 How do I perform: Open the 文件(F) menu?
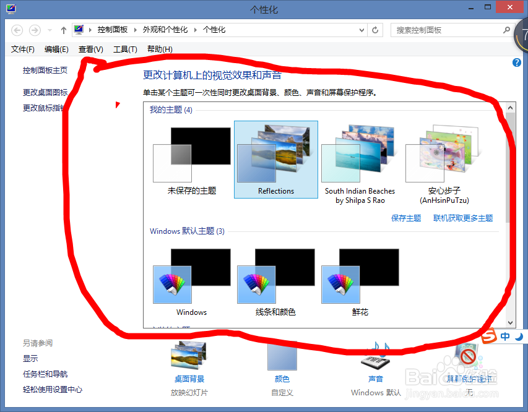[x=22, y=49]
